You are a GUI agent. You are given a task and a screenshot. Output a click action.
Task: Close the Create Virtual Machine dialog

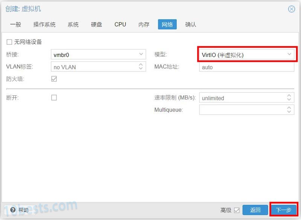coord(291,9)
